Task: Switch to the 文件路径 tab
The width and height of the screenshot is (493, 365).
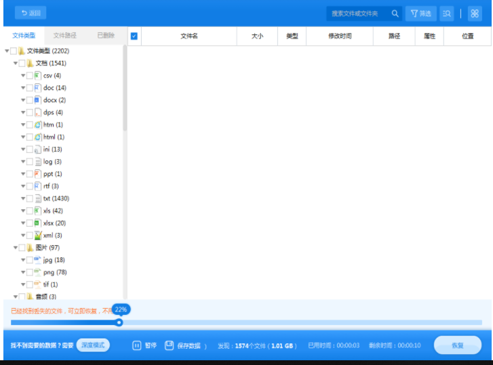Action: point(65,36)
